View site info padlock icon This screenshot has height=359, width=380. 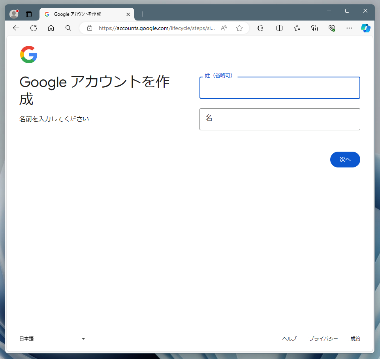[90, 28]
